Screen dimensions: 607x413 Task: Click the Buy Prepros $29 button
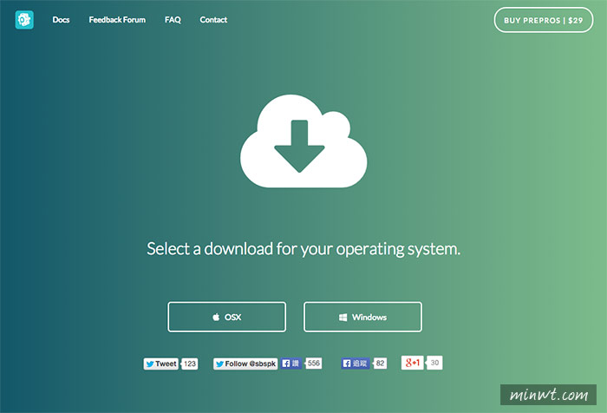click(544, 19)
